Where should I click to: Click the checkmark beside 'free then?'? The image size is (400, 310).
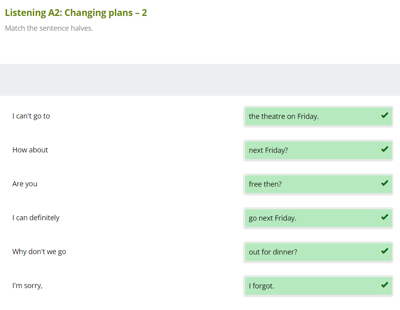point(384,183)
